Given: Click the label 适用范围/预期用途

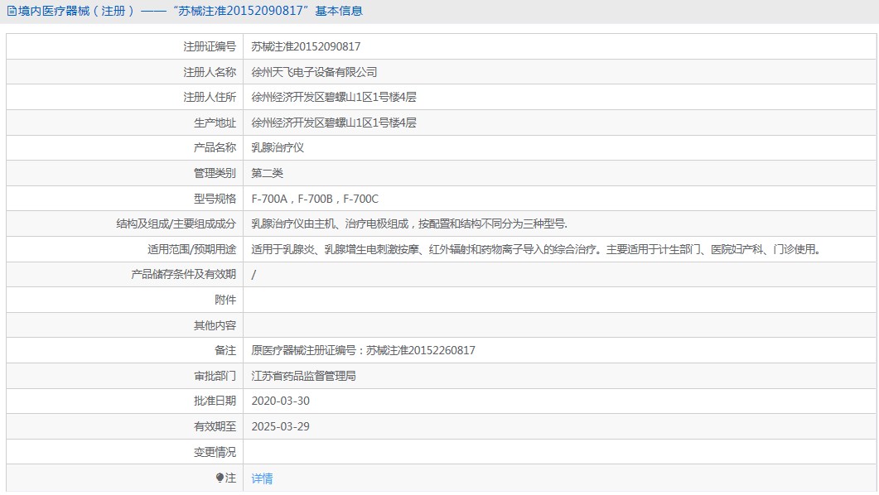Looking at the screenshot, I should click(191, 249).
